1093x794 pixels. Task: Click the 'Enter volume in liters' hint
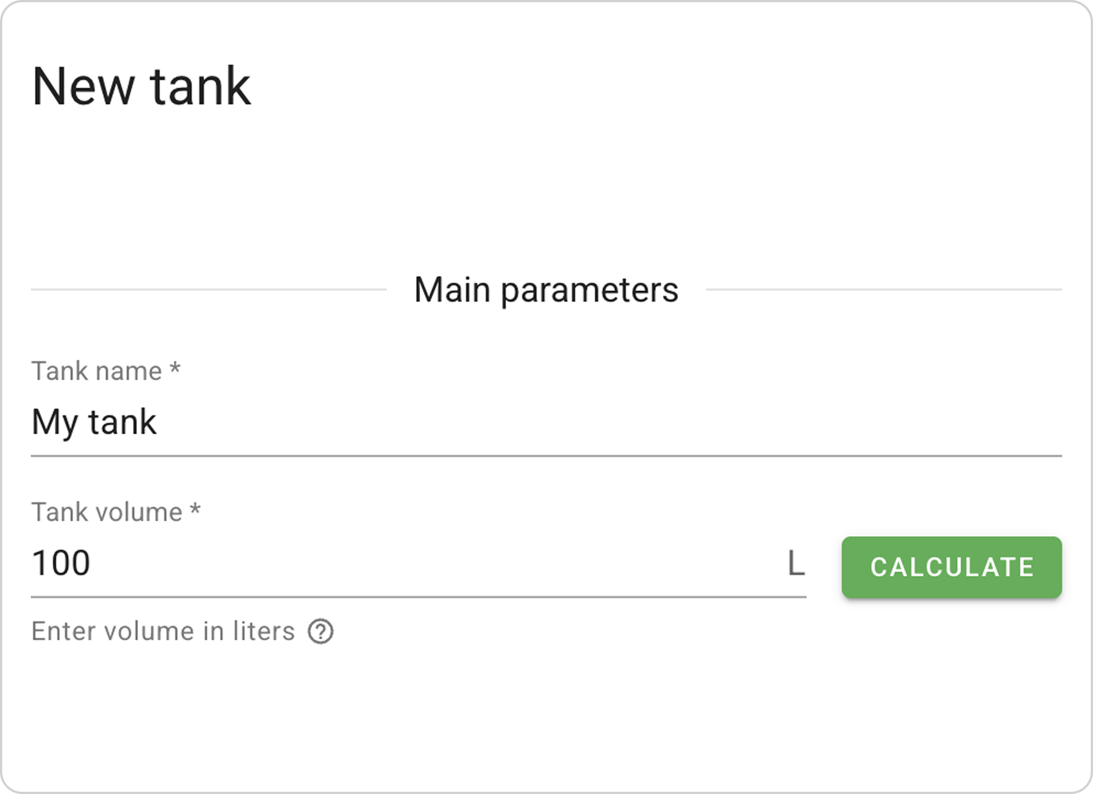click(163, 632)
